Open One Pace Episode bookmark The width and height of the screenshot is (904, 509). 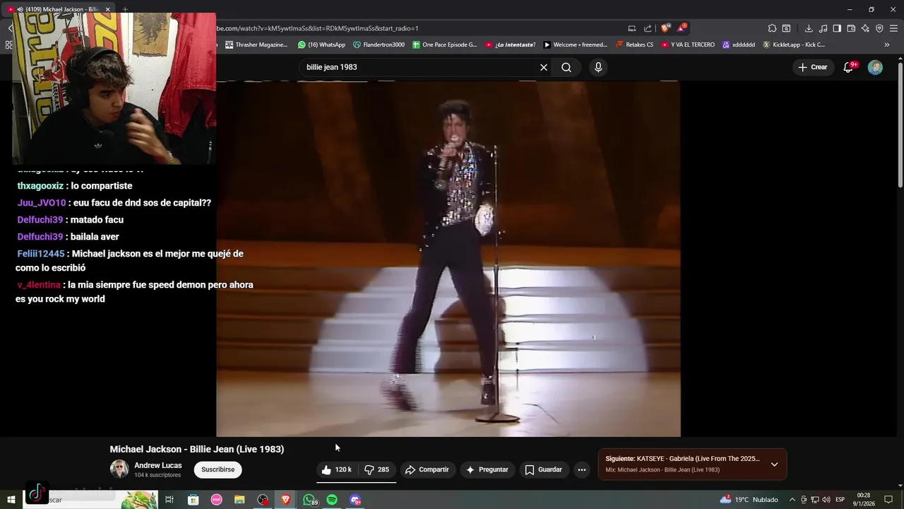444,45
